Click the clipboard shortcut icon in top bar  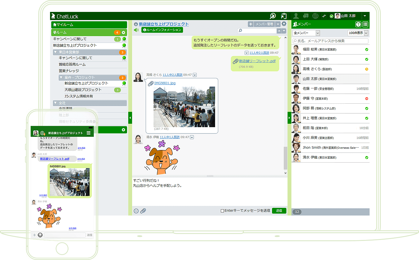click(284, 16)
